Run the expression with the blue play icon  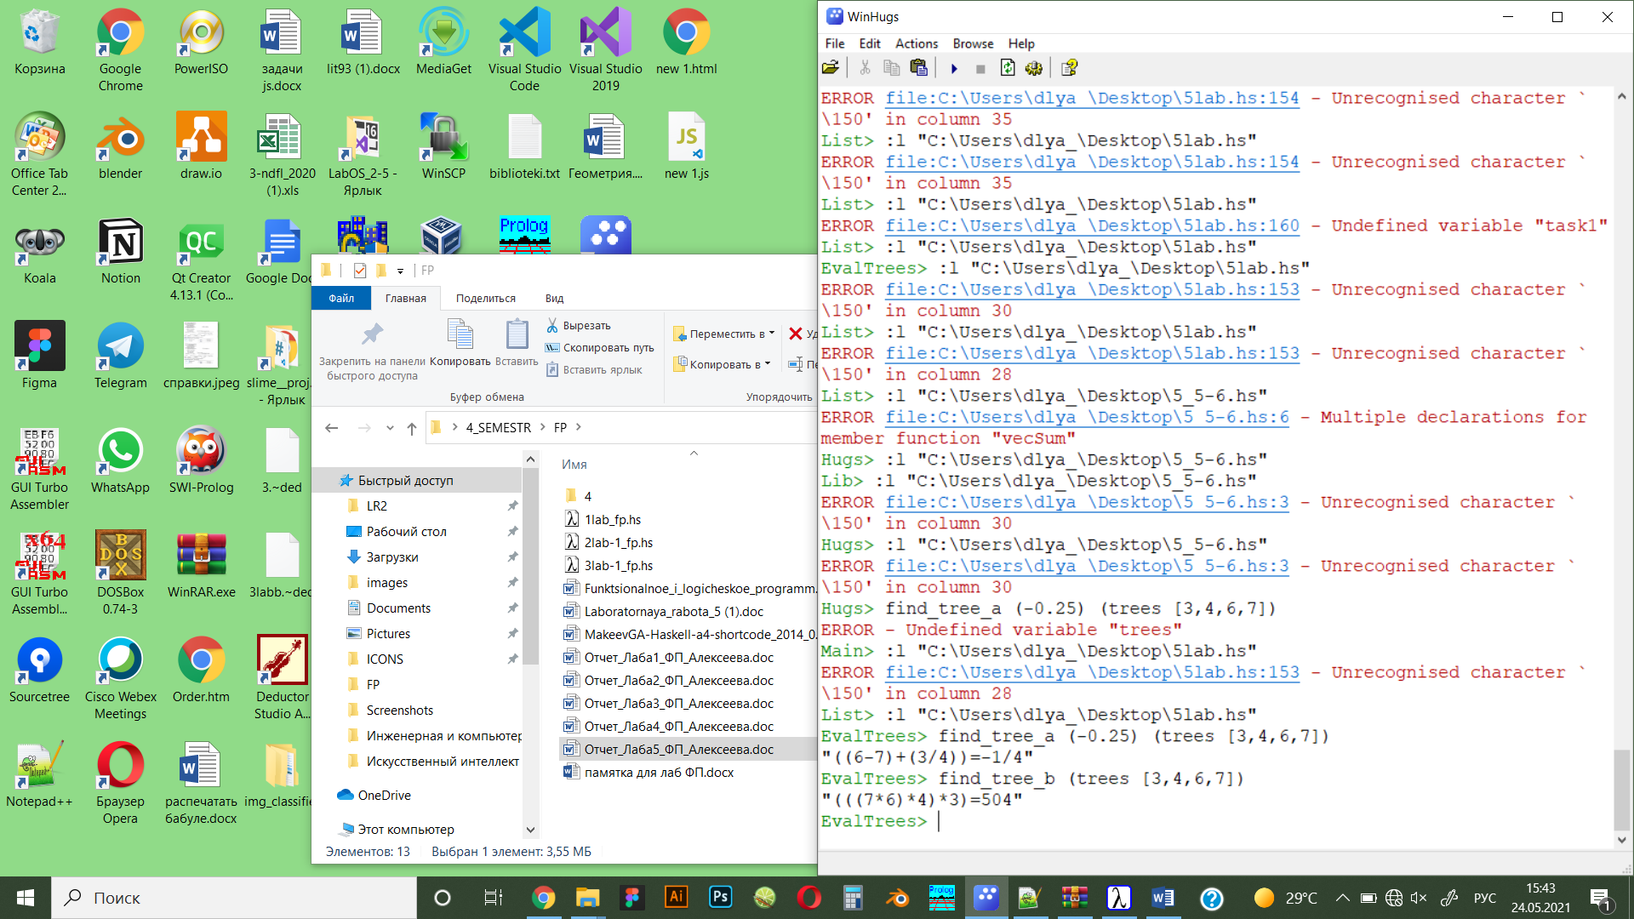[x=954, y=68]
